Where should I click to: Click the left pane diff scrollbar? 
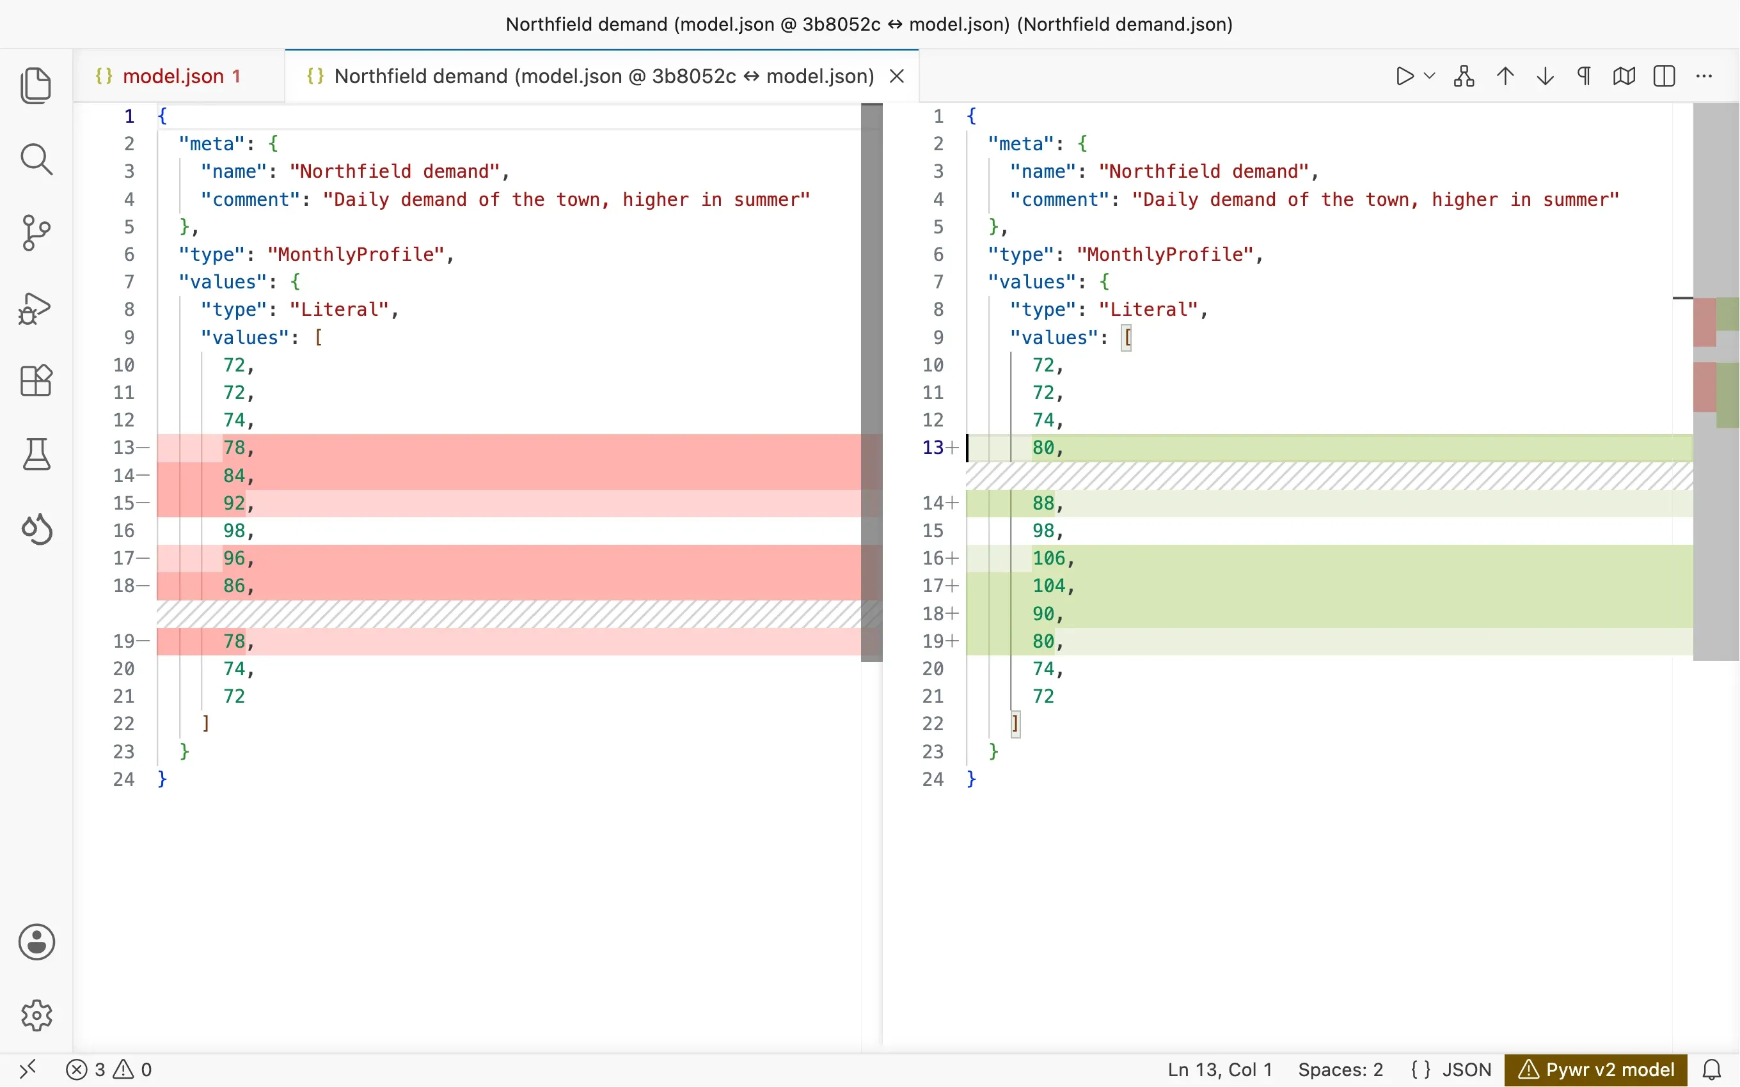(x=871, y=382)
